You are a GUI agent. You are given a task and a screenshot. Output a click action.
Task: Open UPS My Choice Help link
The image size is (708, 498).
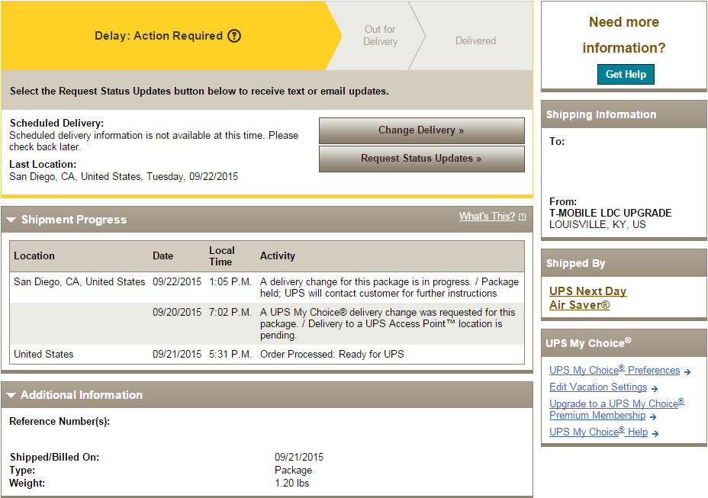[598, 432]
